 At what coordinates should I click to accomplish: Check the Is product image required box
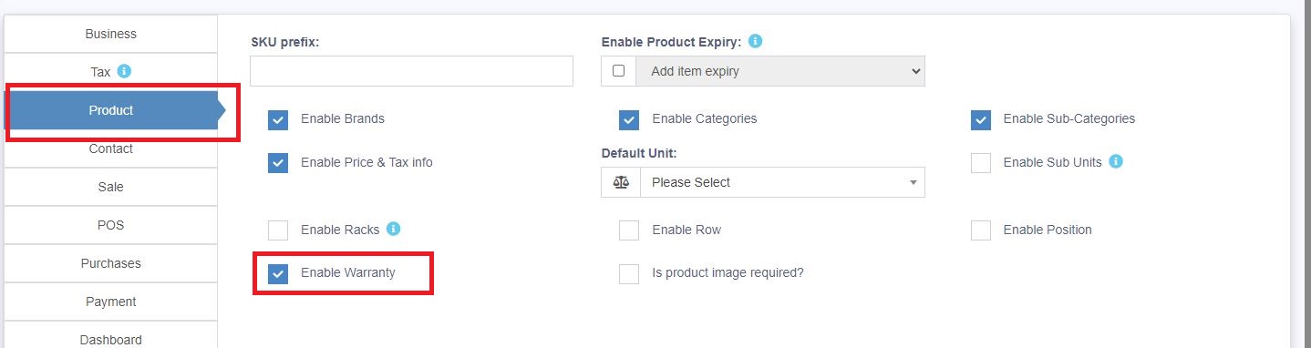629,273
